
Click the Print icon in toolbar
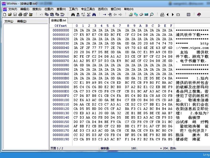tap(20, 14)
